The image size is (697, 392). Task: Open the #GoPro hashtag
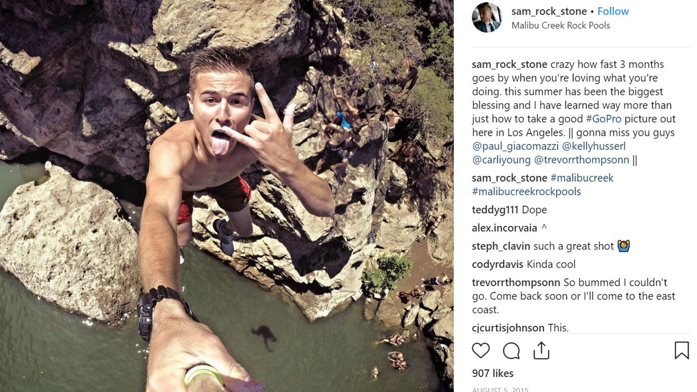pos(604,117)
